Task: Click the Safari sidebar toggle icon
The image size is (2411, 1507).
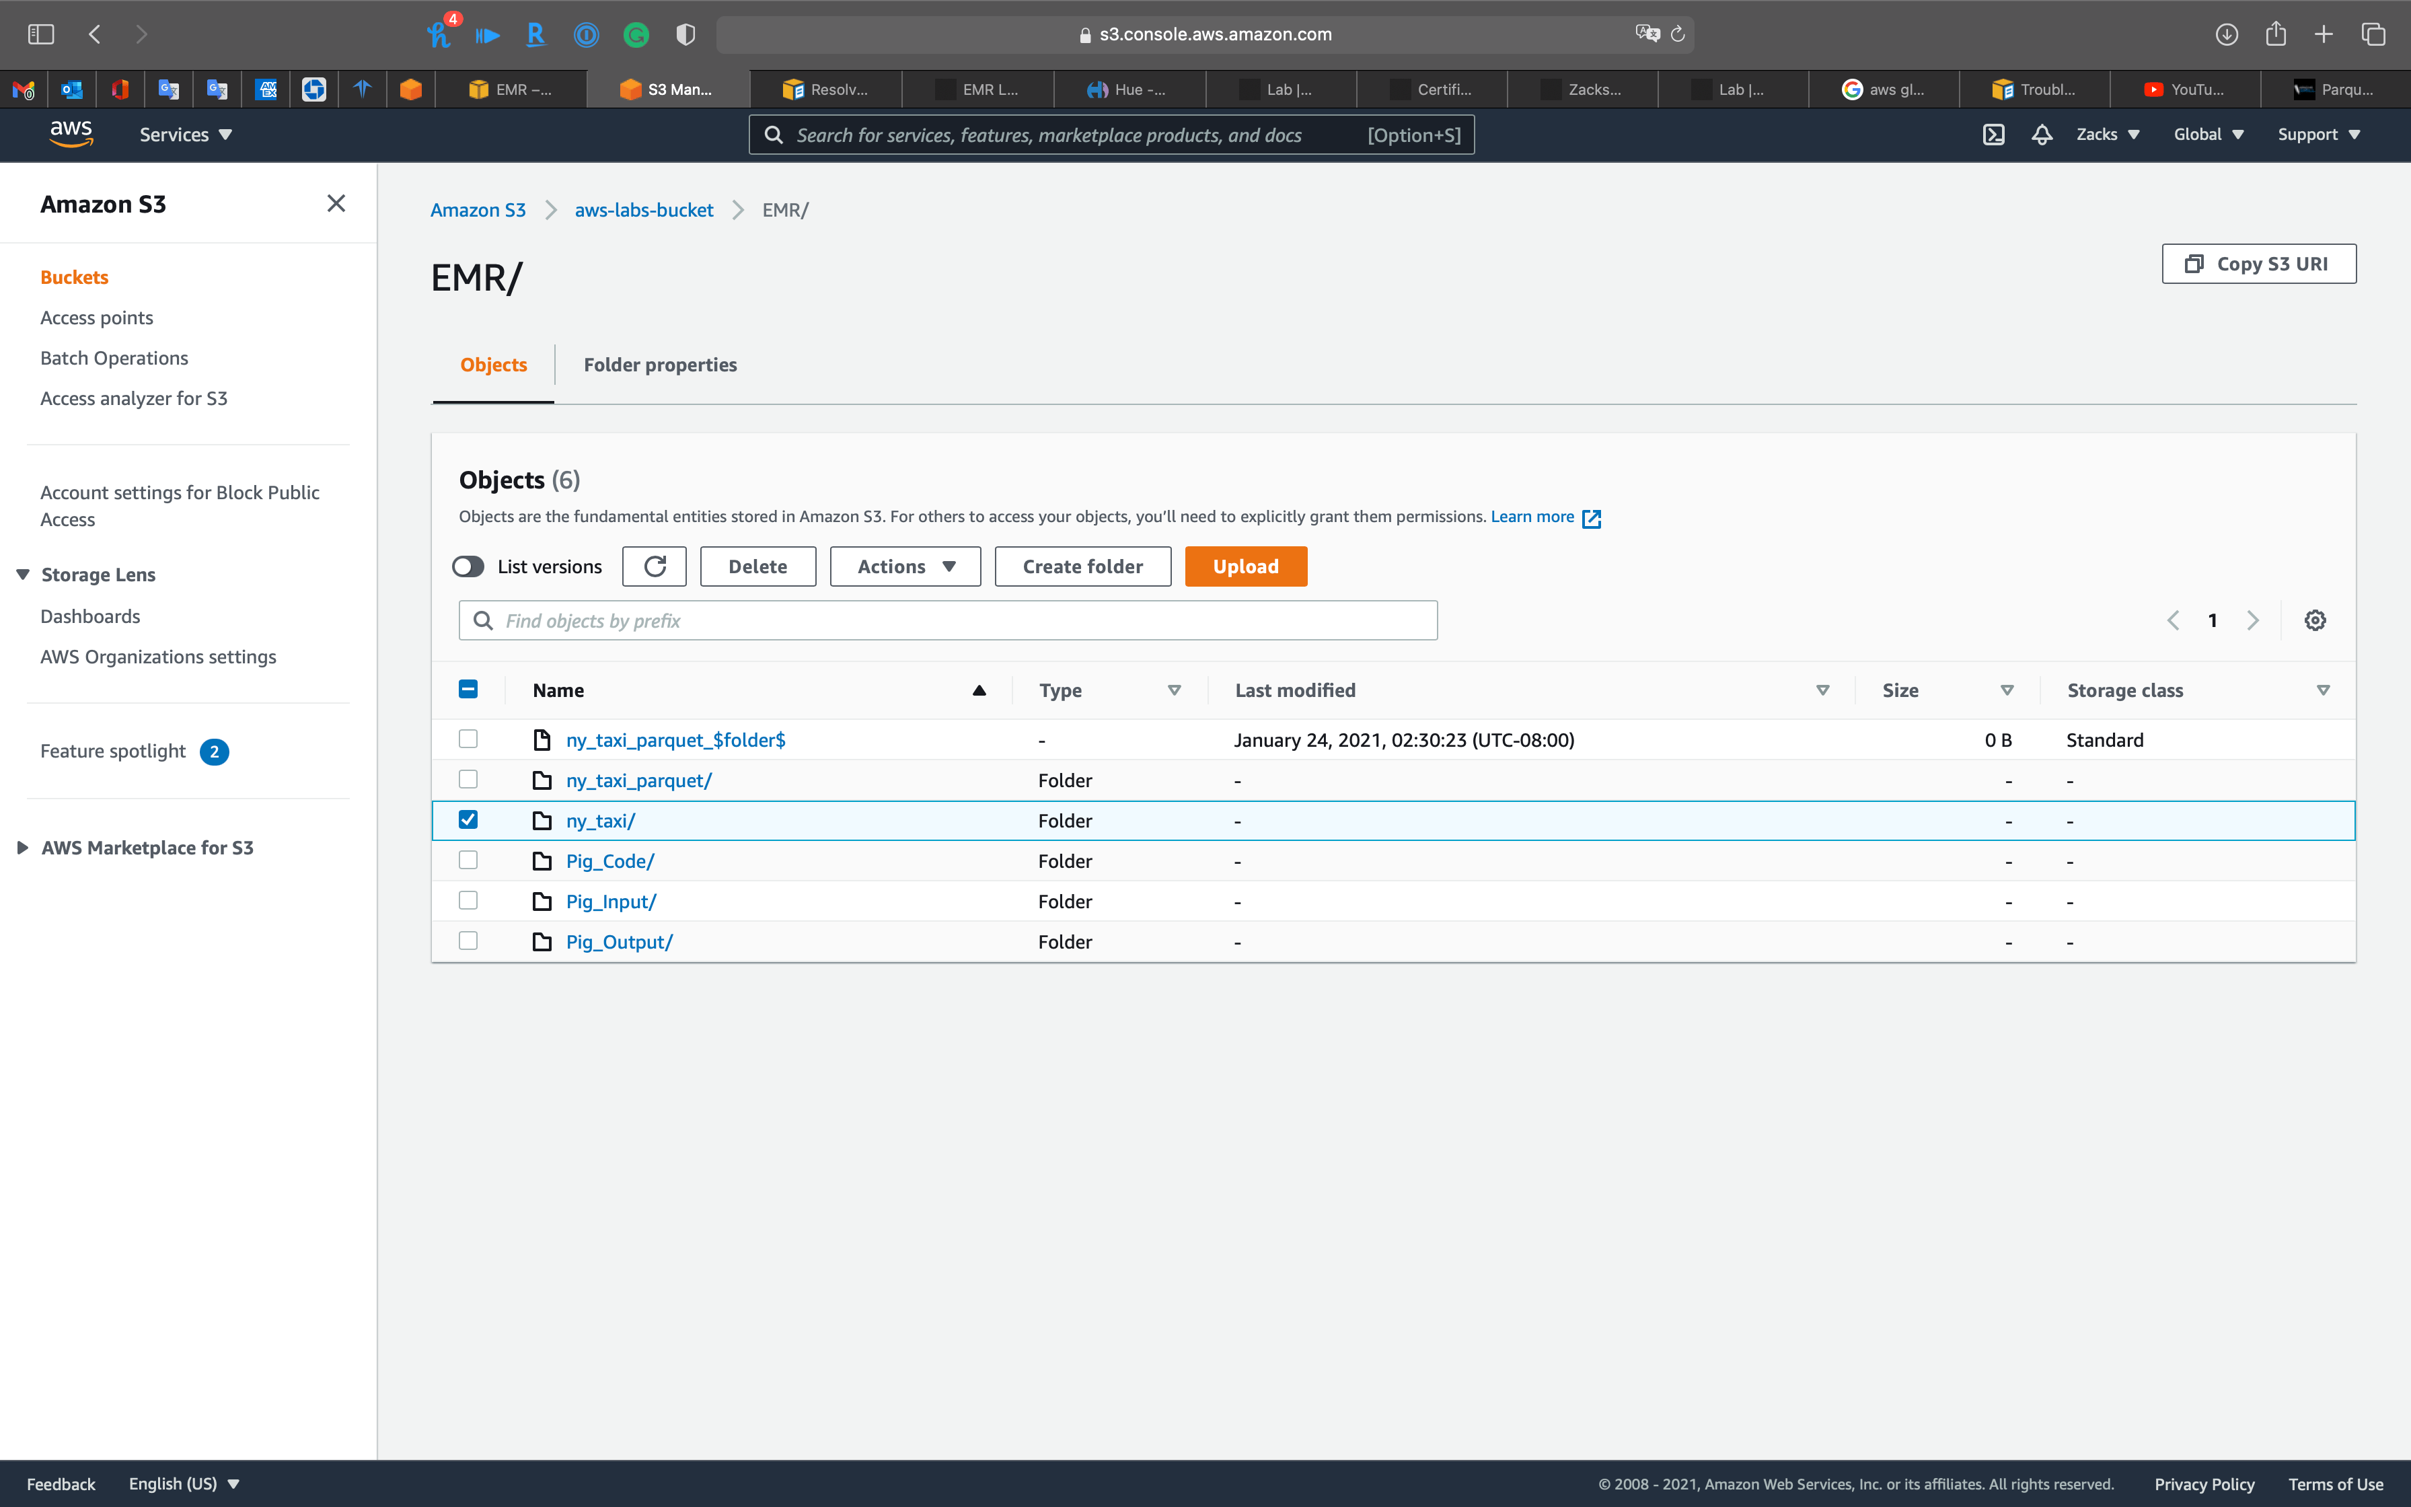Action: point(41,34)
